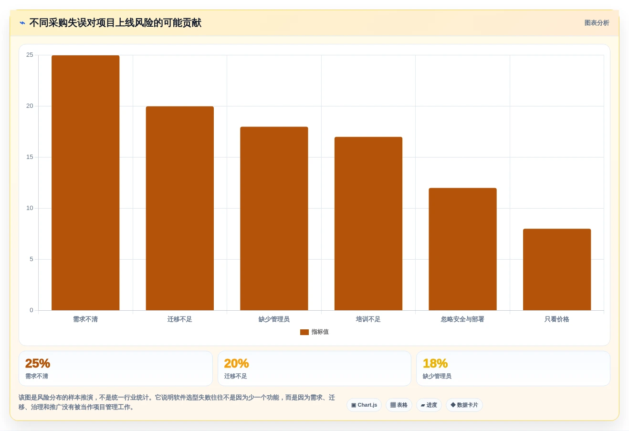Click the 图表分析 label in header
Screen dimensions: 629x431
click(x=597, y=23)
